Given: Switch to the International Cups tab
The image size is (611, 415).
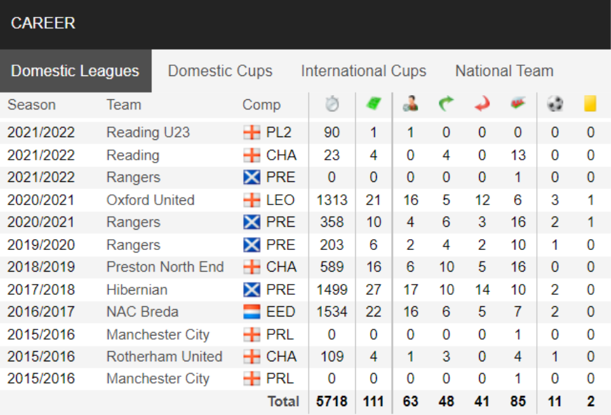Looking at the screenshot, I should tap(364, 71).
